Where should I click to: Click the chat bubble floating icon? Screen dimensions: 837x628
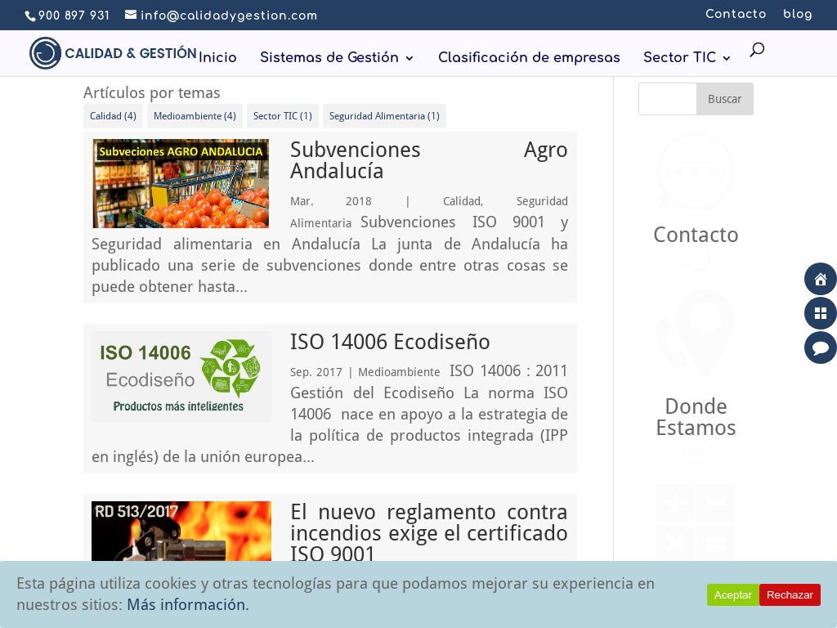(821, 348)
